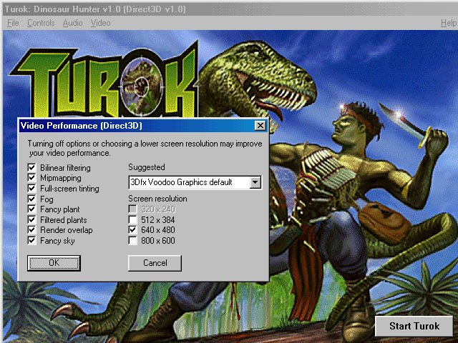Open the File menu
This screenshot has height=343, width=458.
tap(13, 23)
